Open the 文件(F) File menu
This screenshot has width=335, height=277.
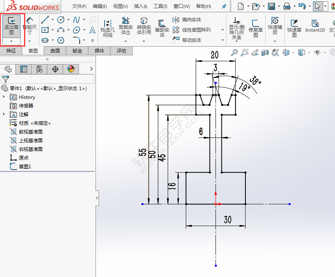tap(79, 6)
